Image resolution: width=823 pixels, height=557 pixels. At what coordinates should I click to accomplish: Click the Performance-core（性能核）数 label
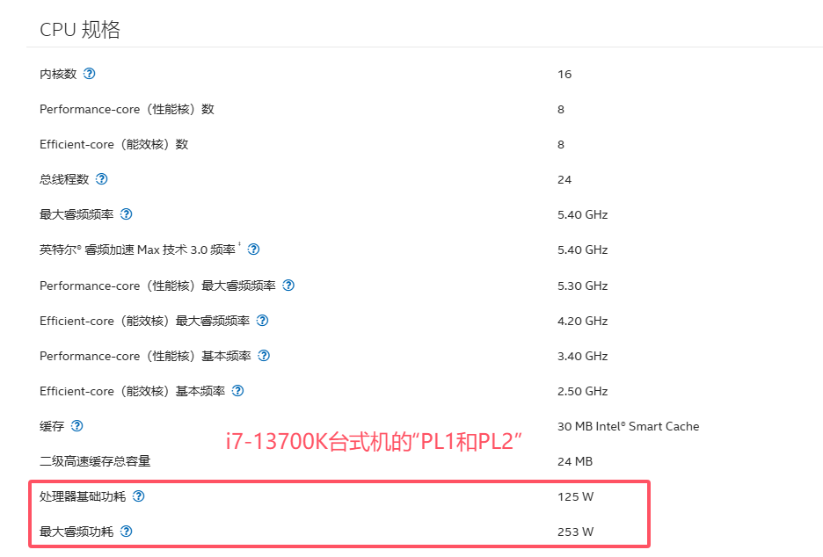(127, 109)
